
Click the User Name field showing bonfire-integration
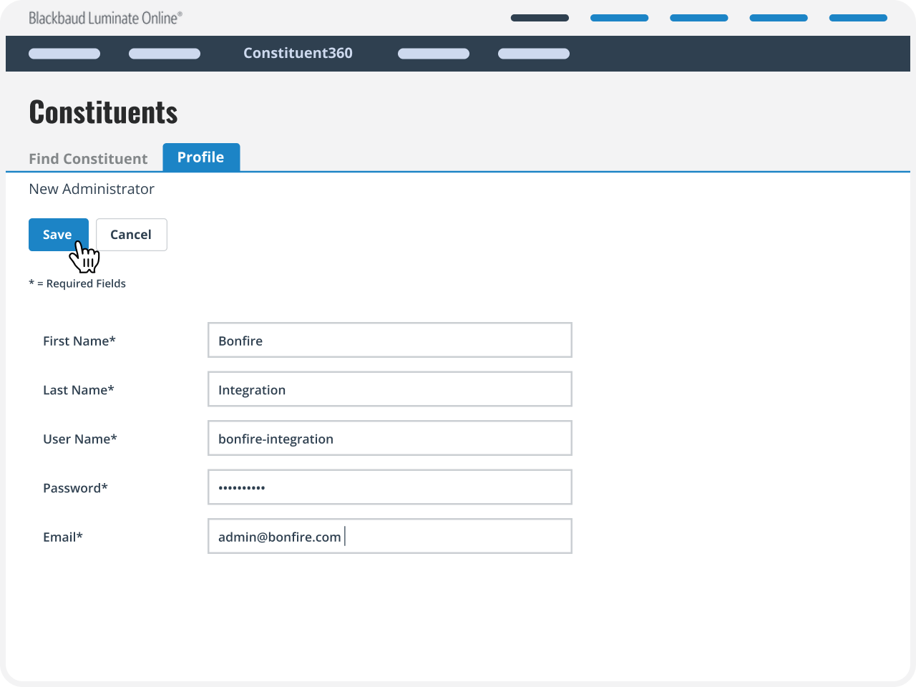(x=389, y=438)
